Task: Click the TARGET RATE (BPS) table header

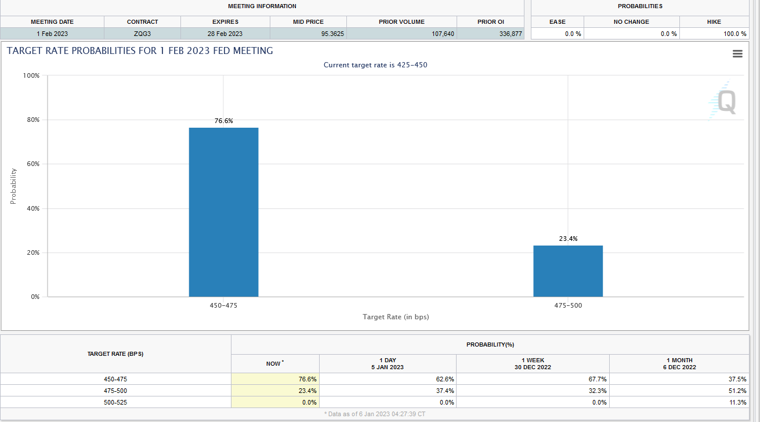Action: coord(115,354)
